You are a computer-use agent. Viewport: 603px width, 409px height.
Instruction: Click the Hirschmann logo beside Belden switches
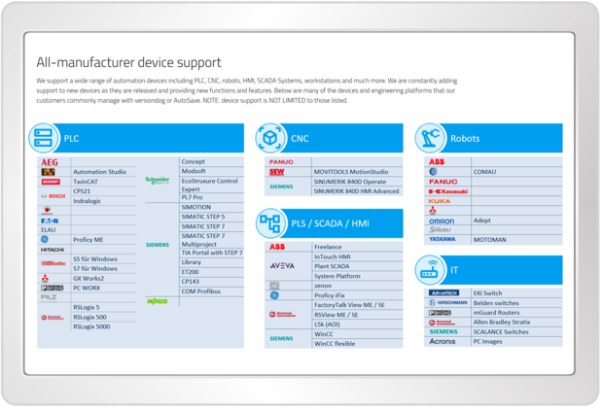(x=448, y=303)
